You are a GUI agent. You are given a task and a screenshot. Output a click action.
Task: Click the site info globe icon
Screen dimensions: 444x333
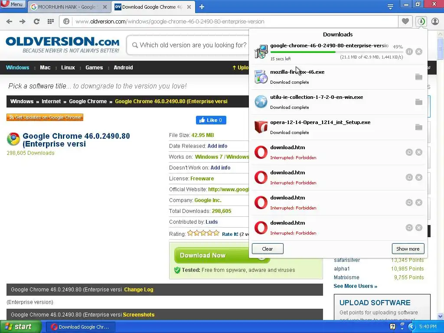[x=66, y=22]
